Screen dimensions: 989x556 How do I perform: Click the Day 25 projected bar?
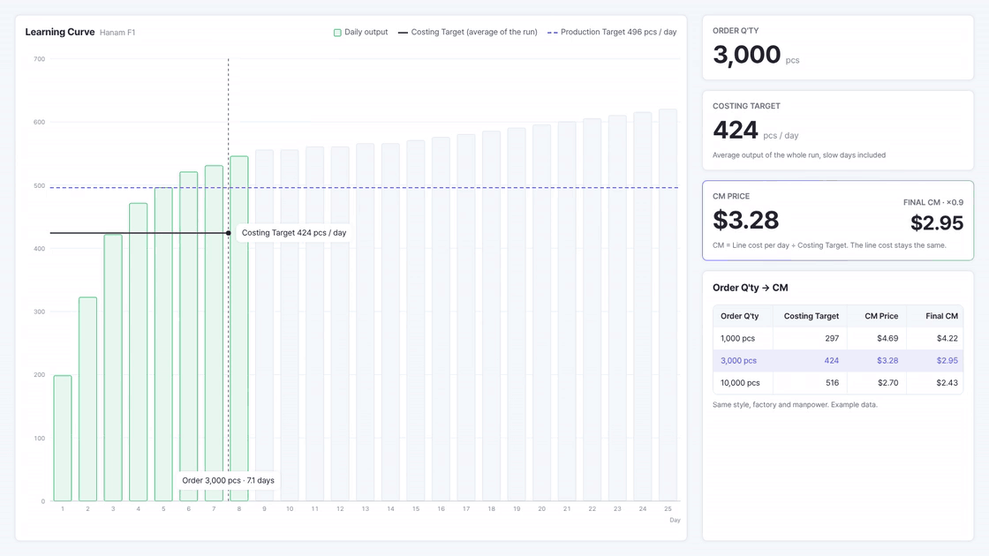(668, 305)
